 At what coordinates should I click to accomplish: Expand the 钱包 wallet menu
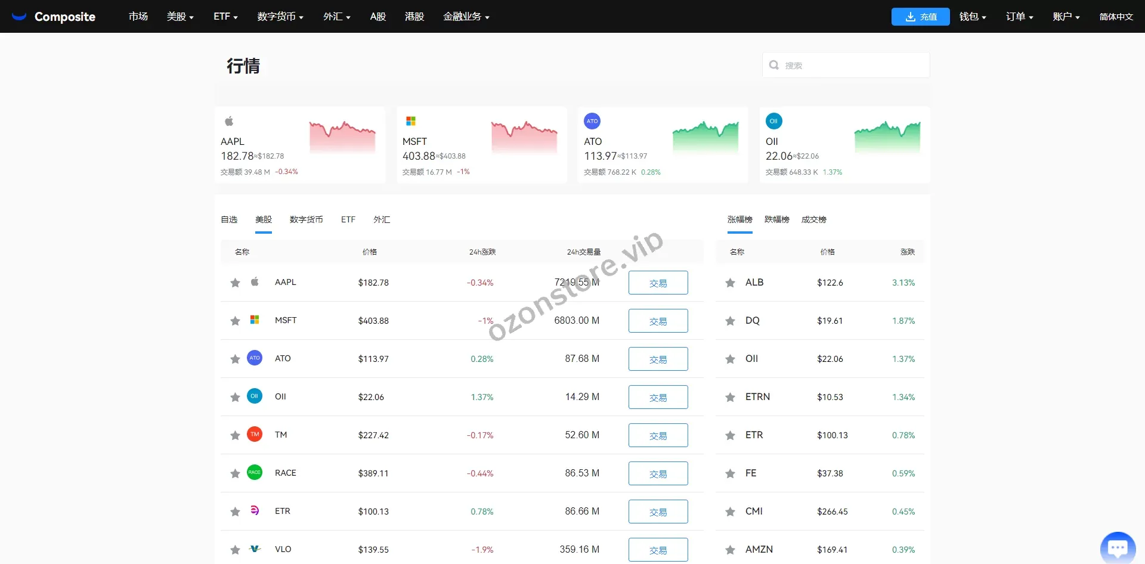click(x=972, y=17)
